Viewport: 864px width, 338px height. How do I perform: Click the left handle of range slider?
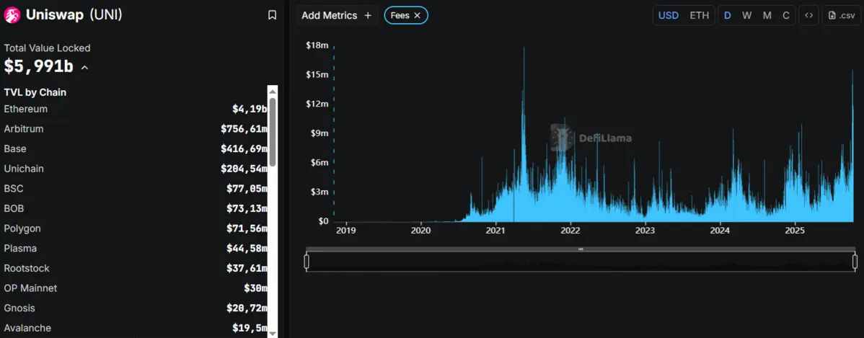(307, 261)
